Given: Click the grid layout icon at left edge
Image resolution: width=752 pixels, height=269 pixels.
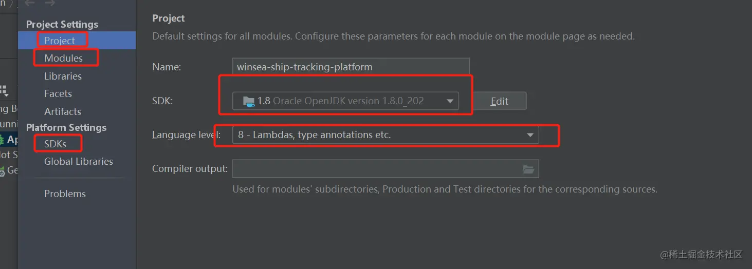Looking at the screenshot, I should [x=4, y=91].
